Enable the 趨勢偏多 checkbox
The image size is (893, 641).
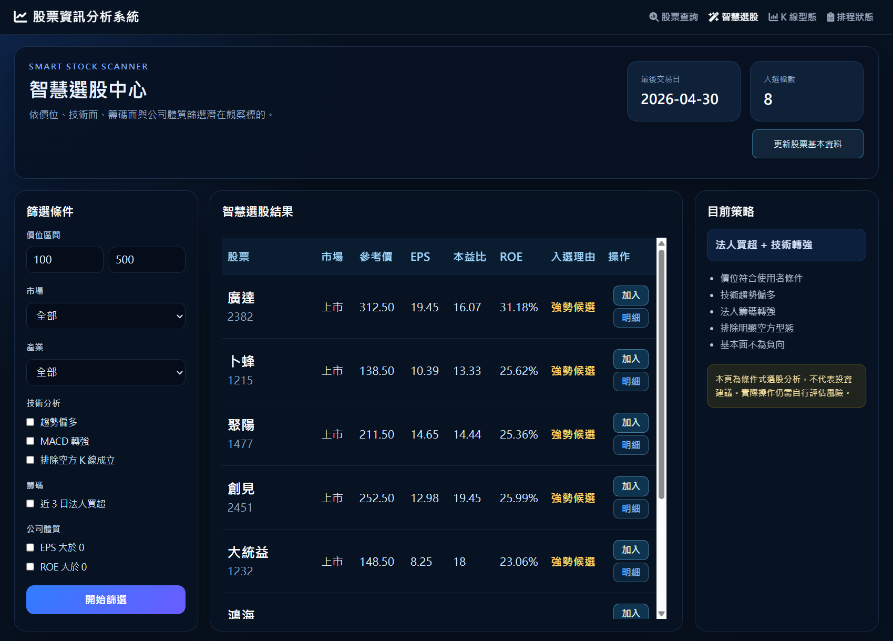tap(30, 422)
